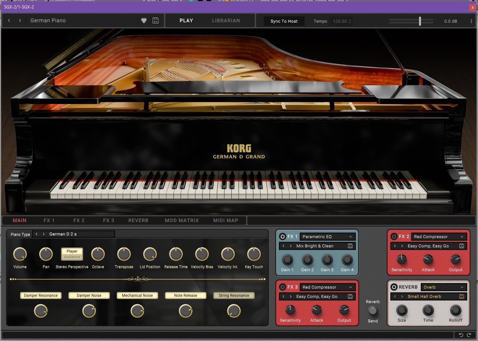Click the save preset icon beside the heart

155,20
